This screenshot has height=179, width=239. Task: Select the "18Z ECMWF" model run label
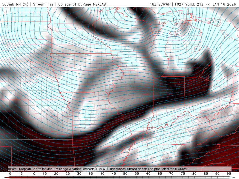pyautogui.click(x=160, y=4)
